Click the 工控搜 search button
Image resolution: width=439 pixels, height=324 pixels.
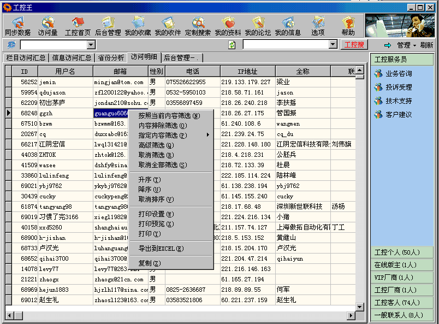[355, 45]
